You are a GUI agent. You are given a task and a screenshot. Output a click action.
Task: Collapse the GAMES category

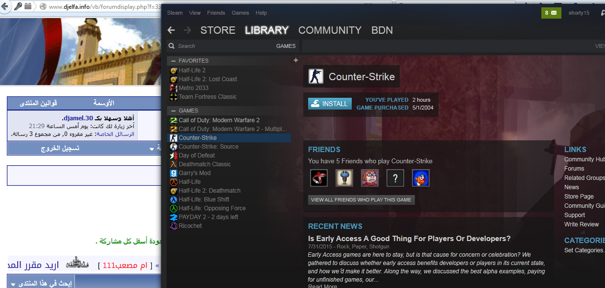pos(172,111)
